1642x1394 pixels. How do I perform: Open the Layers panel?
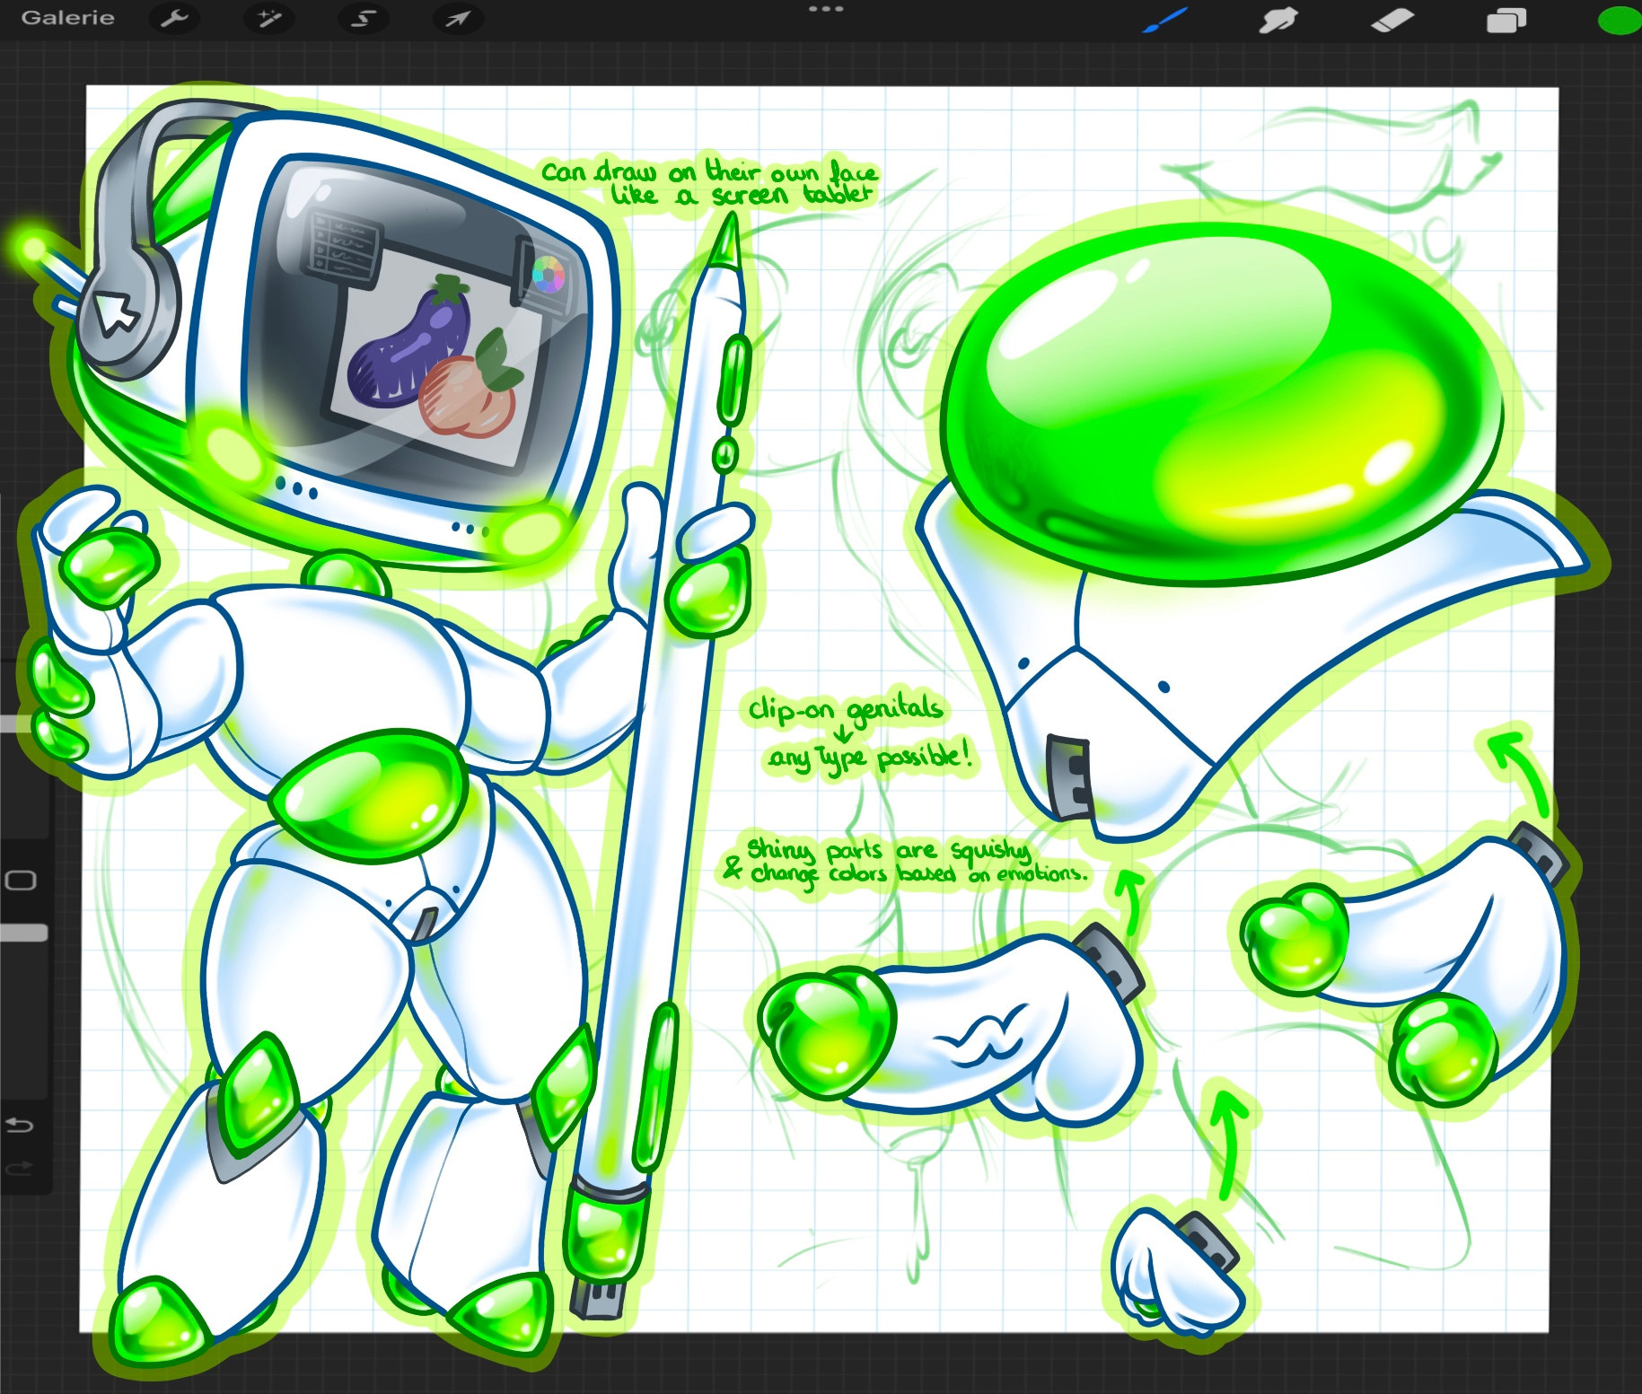click(x=1506, y=20)
